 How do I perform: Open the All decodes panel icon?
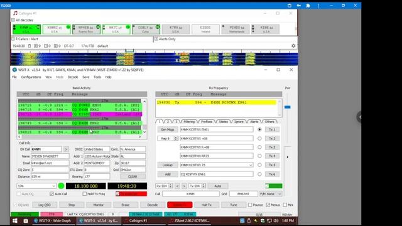[13, 20]
